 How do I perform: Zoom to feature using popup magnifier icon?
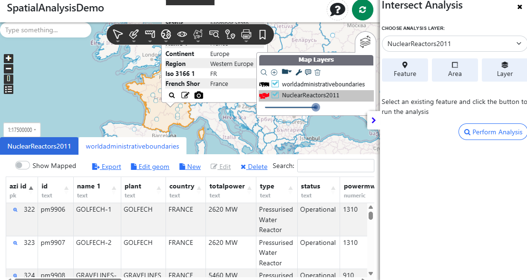172,95
